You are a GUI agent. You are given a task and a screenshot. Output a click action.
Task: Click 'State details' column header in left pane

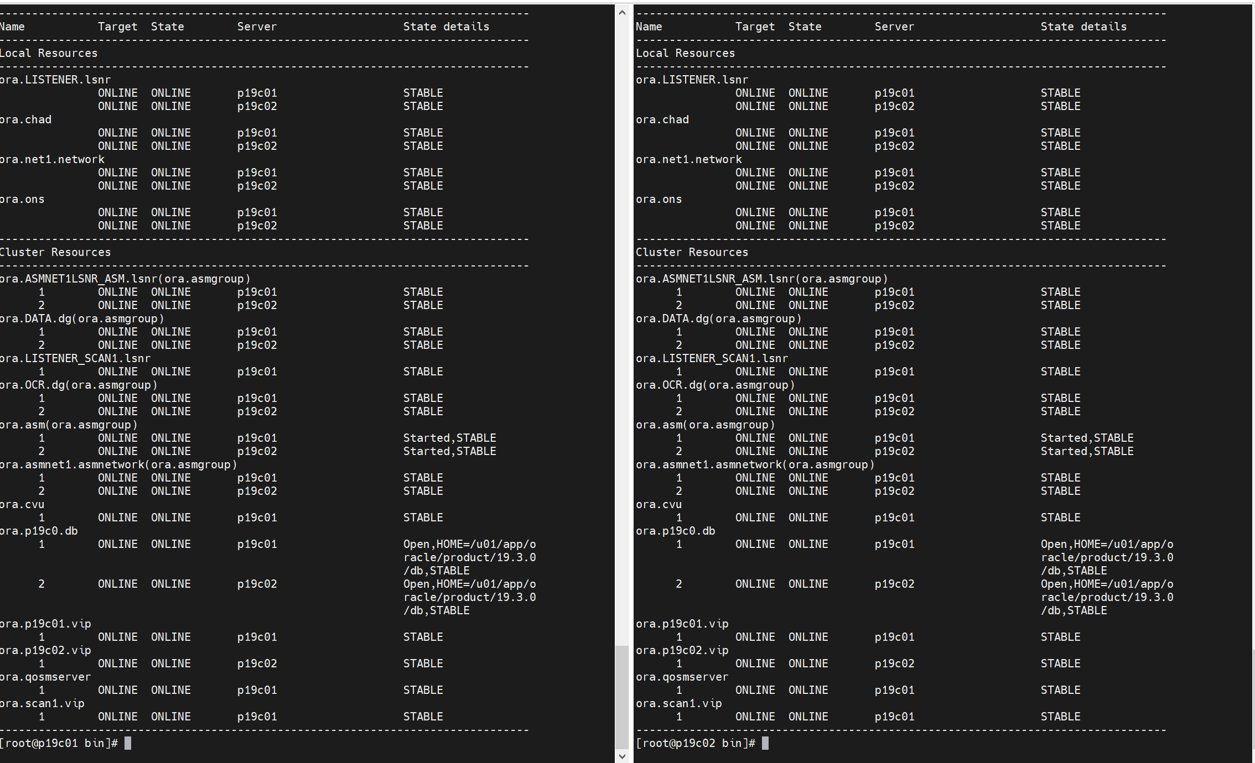pyautogui.click(x=446, y=27)
